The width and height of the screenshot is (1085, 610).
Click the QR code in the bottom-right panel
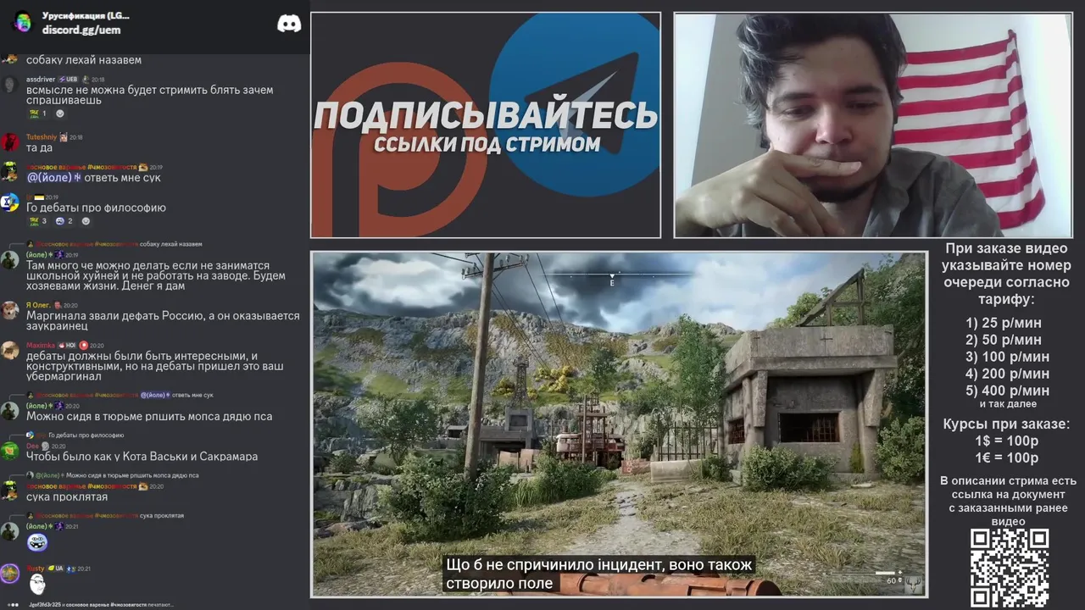coord(1010,568)
